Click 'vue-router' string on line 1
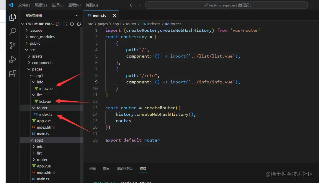This screenshot has width=319, height=183. point(245,30)
